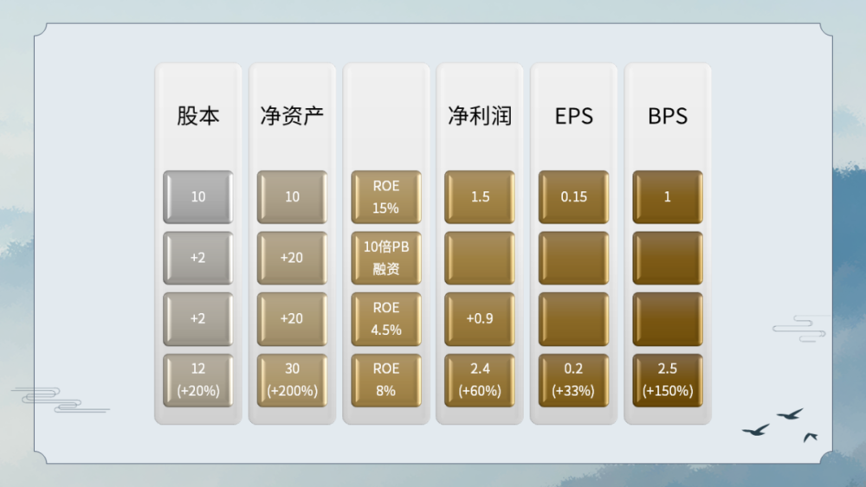
Task: Click the 2.4 (+60%) box
Action: pos(480,380)
